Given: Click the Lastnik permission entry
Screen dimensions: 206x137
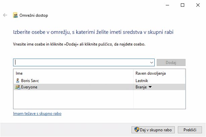Looking at the screenshot, I should point(142,81).
